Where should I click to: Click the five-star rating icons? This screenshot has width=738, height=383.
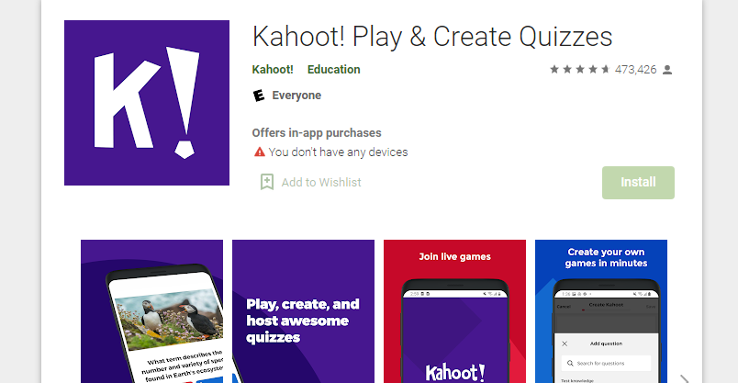coord(580,70)
